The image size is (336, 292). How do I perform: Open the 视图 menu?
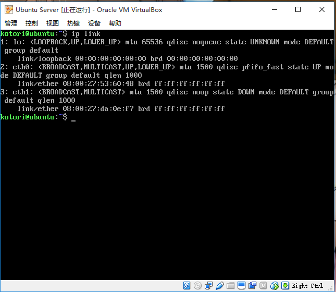pos(53,23)
